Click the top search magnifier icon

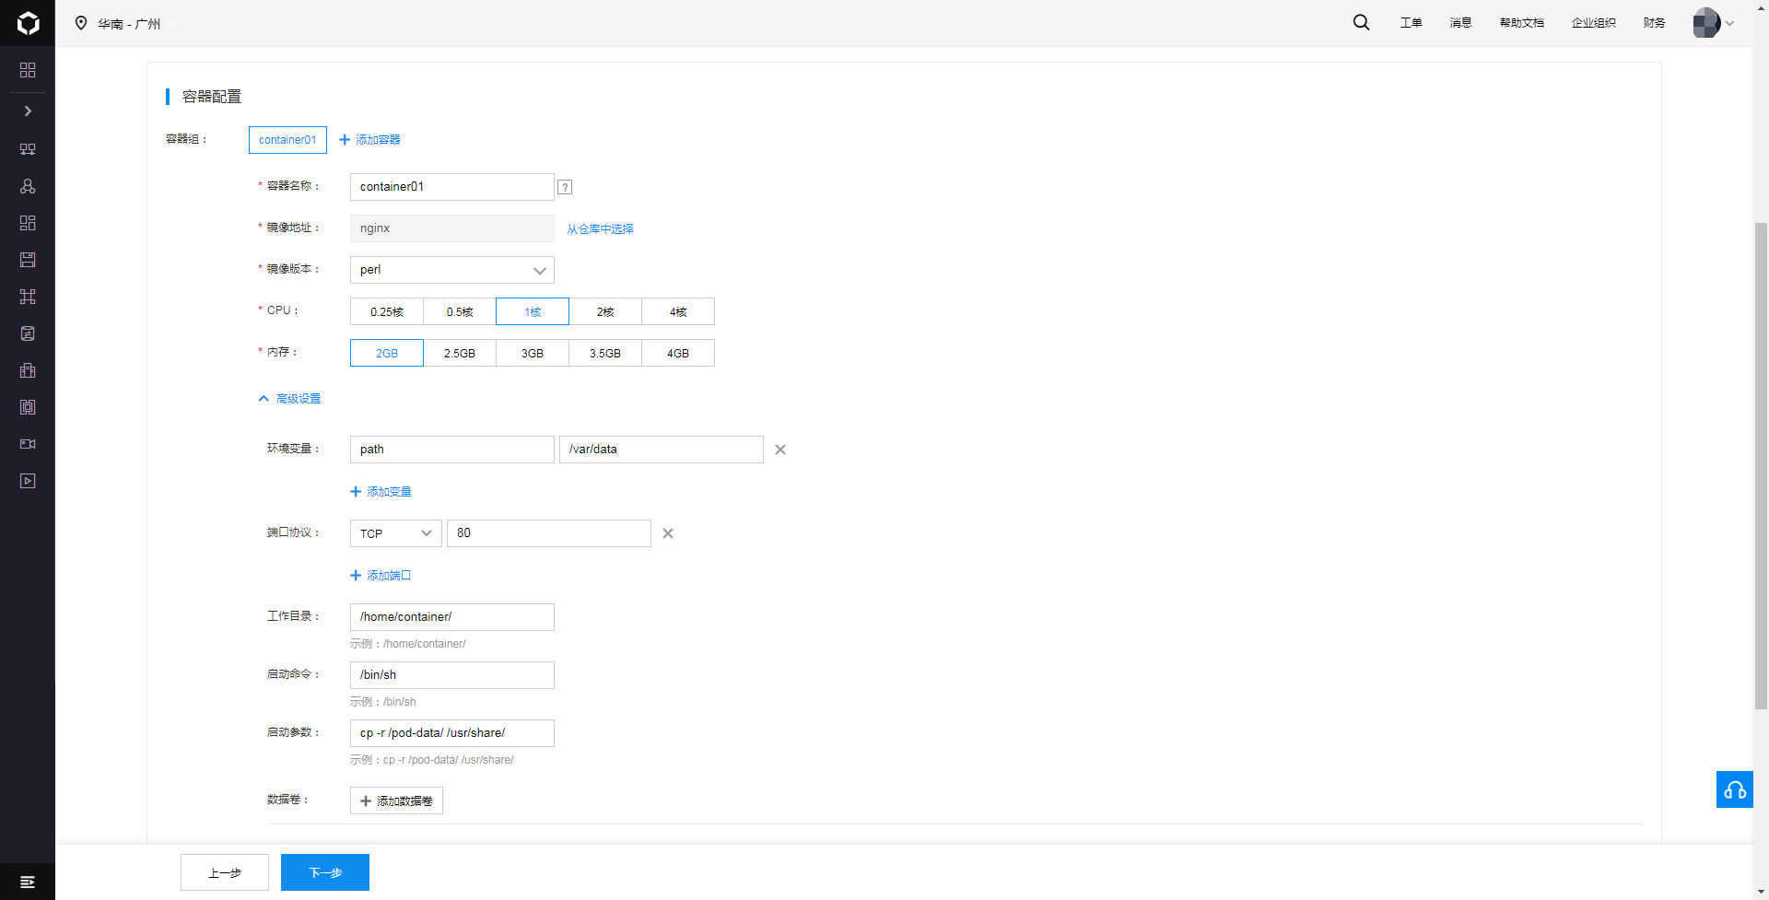point(1361,23)
